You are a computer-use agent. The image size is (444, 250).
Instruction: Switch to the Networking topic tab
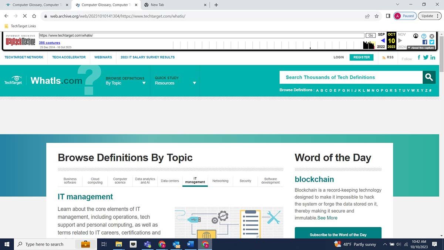pos(220,181)
